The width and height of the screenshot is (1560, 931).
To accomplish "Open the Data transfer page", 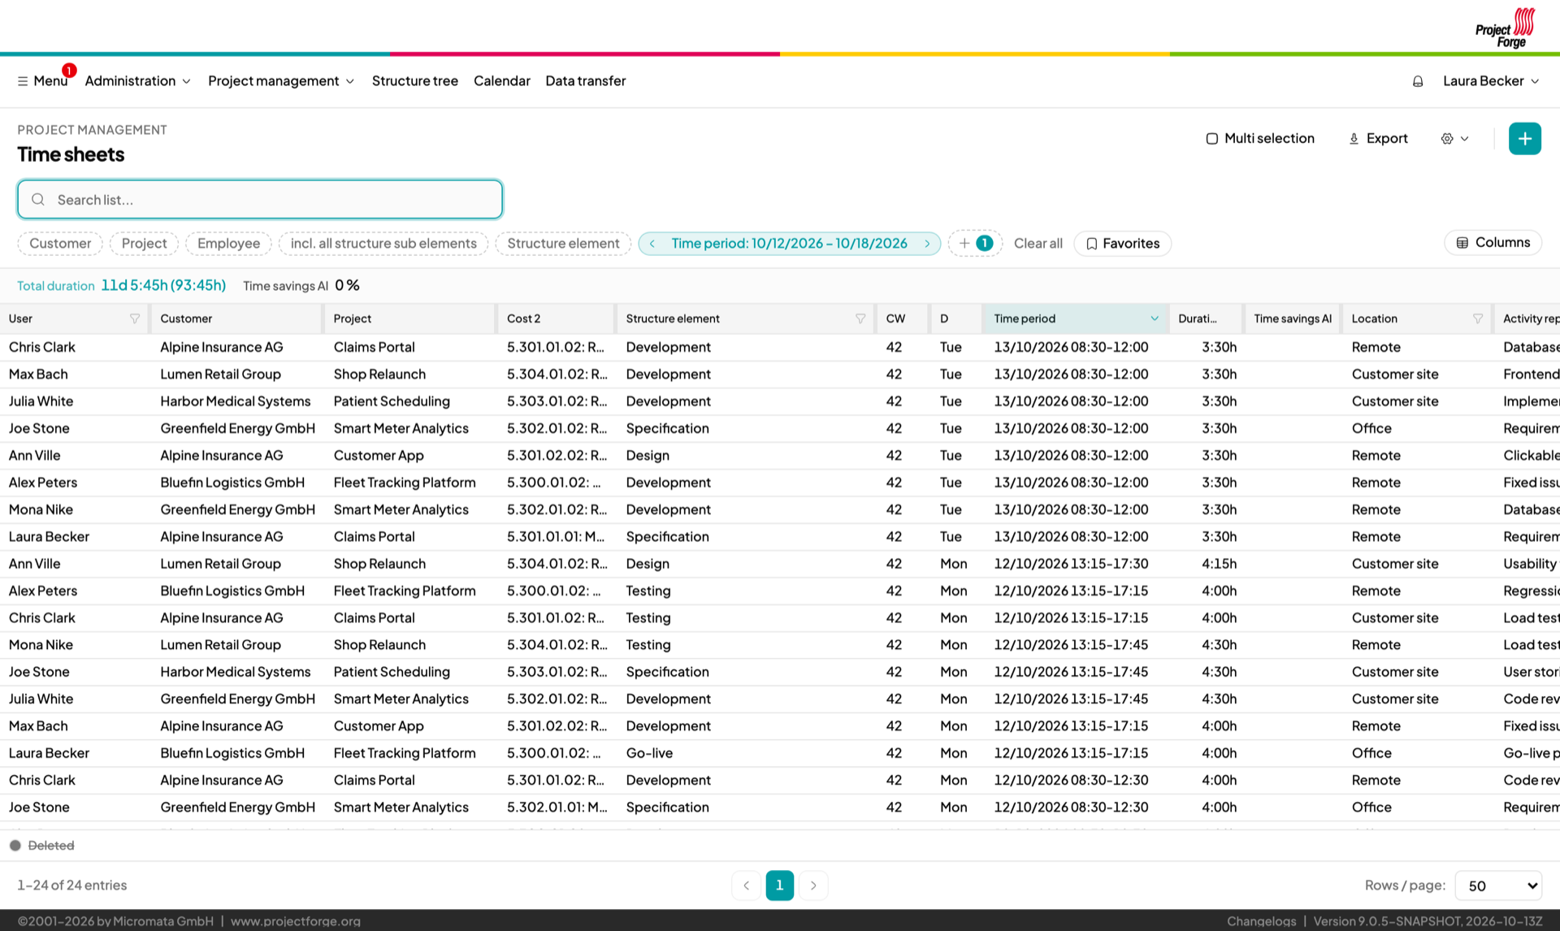I will pyautogui.click(x=585, y=81).
